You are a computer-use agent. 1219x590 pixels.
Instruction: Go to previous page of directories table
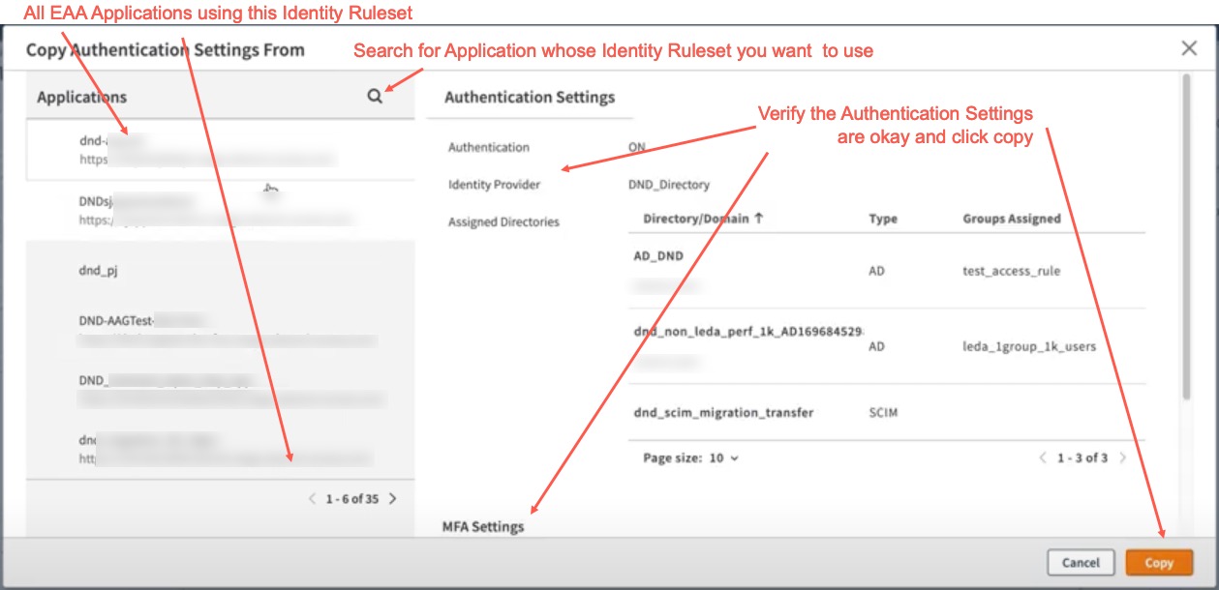1043,457
